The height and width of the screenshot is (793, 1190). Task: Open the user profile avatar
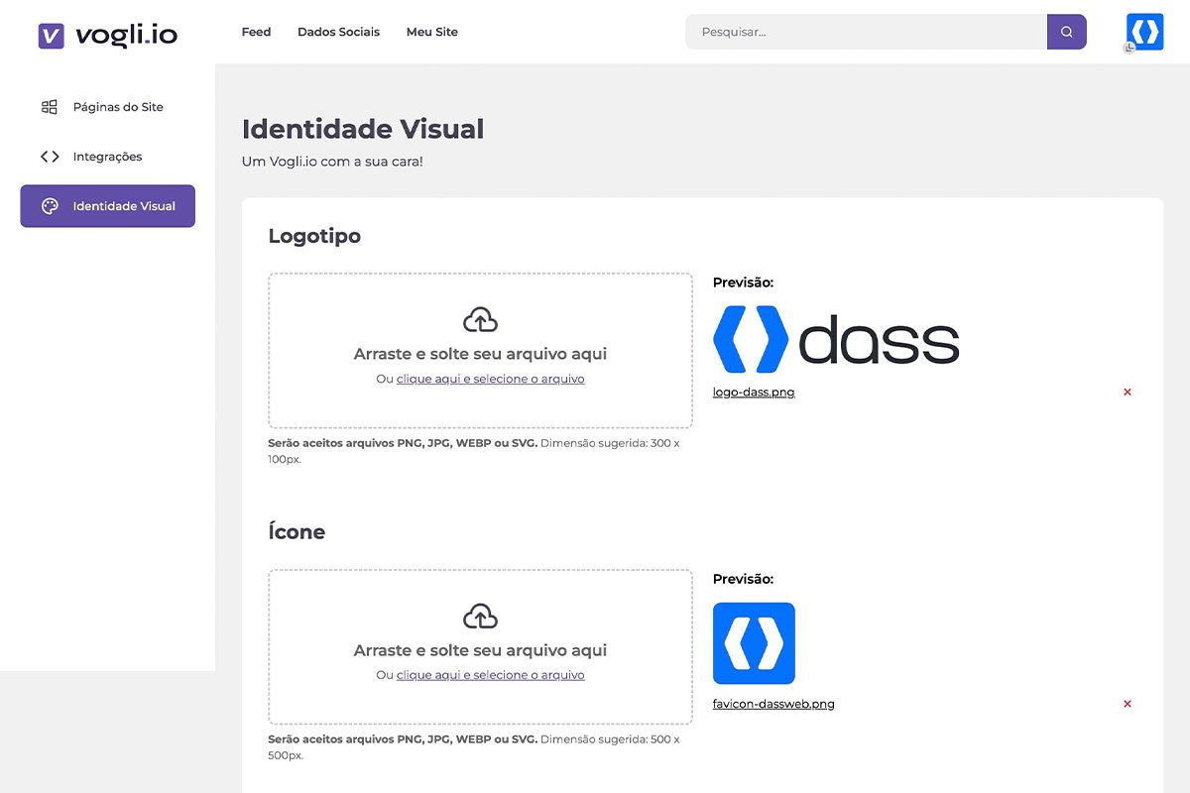click(1144, 32)
